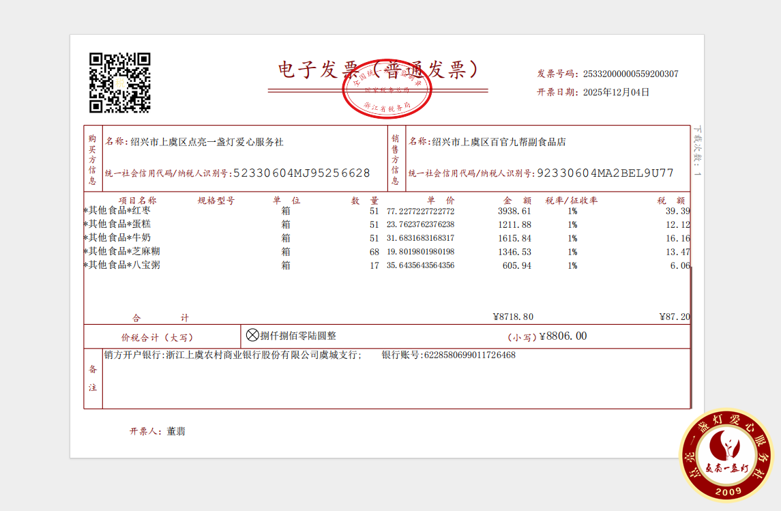Click the grand total ¥8806.00
Viewport: 781px width, 511px height.
(x=563, y=336)
